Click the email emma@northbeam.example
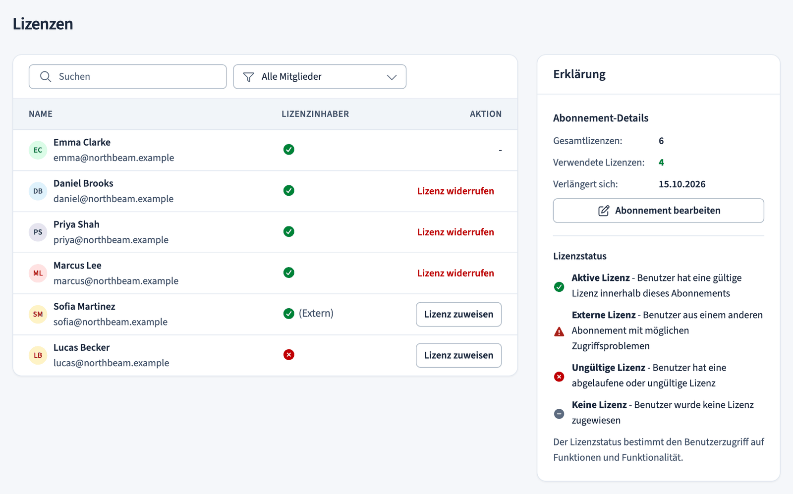The height and width of the screenshot is (494, 793). click(x=114, y=158)
